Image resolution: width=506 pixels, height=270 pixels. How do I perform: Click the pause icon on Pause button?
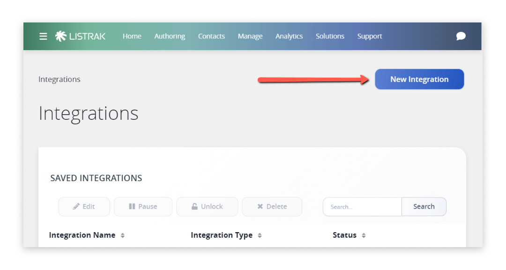click(x=132, y=206)
